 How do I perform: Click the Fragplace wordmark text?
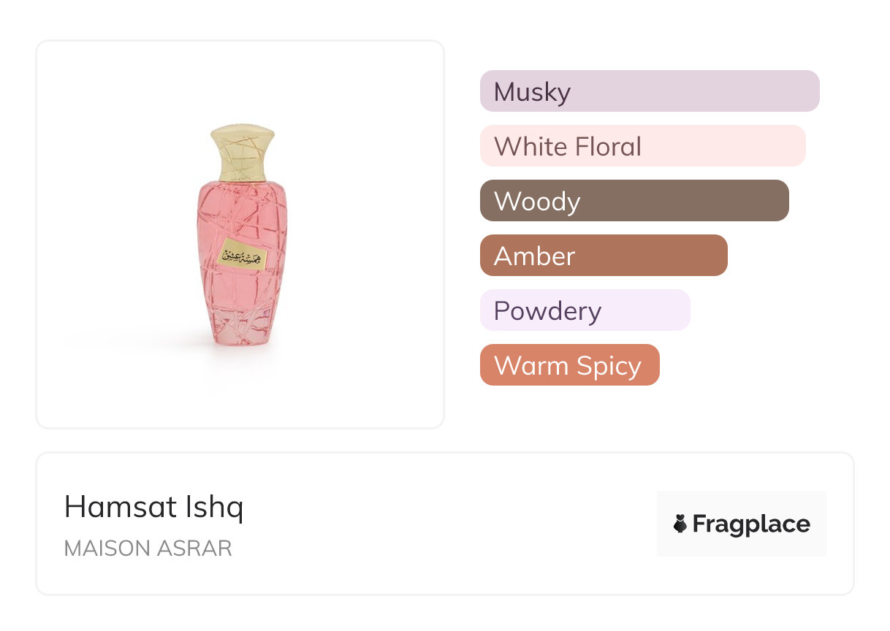click(x=751, y=524)
